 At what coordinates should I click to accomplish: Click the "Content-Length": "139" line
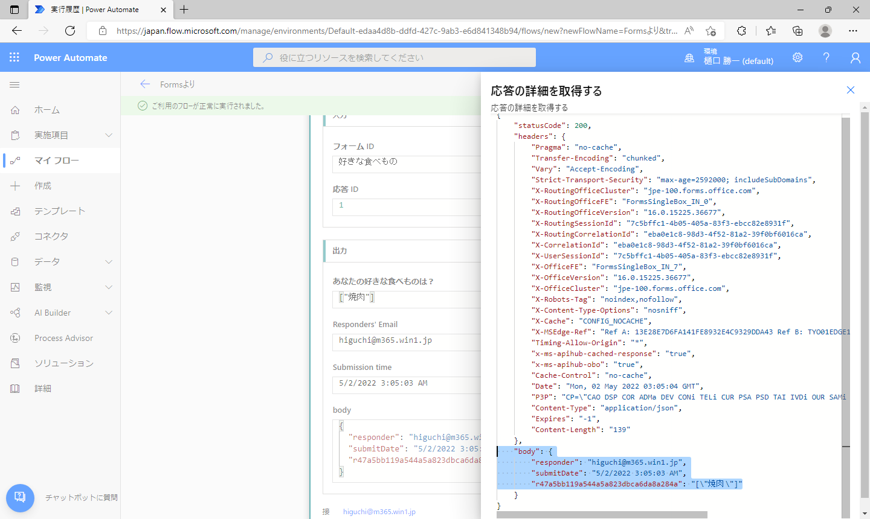pyautogui.click(x=581, y=430)
